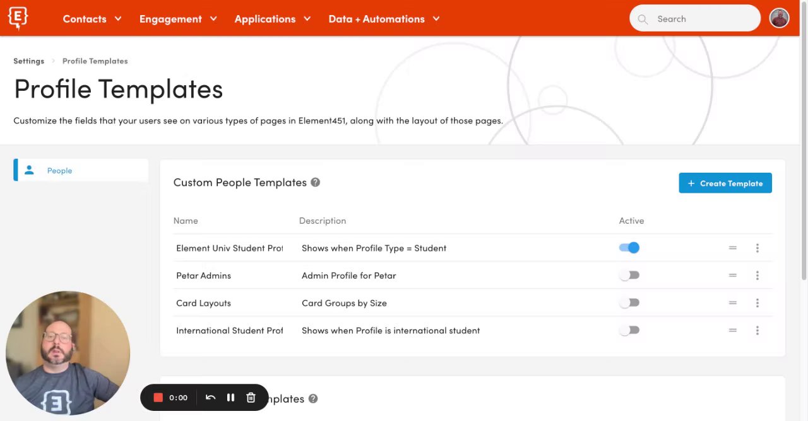Click 'Shows when Profile is international student' text
Viewport: 808px width, 421px height.
(391, 330)
